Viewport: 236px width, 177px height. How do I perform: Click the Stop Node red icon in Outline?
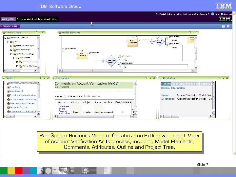point(9,87)
